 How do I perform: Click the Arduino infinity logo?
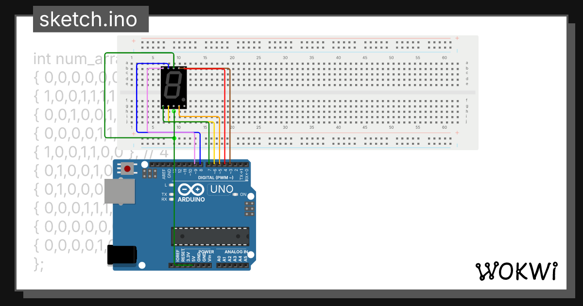pos(191,189)
